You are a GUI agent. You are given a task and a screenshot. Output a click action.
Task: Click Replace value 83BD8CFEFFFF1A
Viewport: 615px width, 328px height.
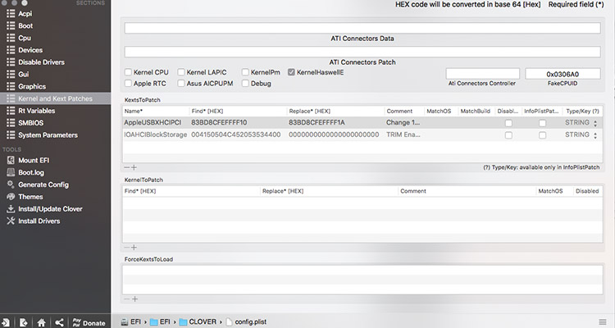click(317, 122)
